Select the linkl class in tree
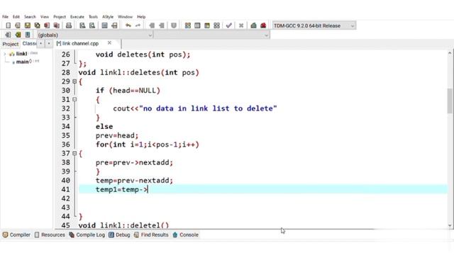Image resolution: width=454 pixels, height=255 pixels. [21, 54]
